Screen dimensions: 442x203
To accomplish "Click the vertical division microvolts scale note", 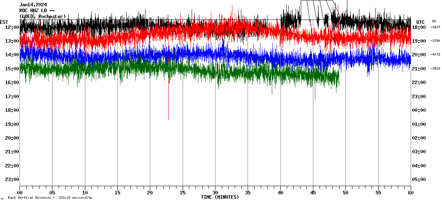I will point(50,198).
